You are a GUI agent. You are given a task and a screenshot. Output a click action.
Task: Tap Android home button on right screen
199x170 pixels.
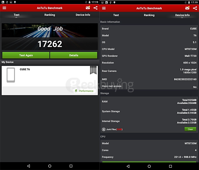[x=149, y=166]
